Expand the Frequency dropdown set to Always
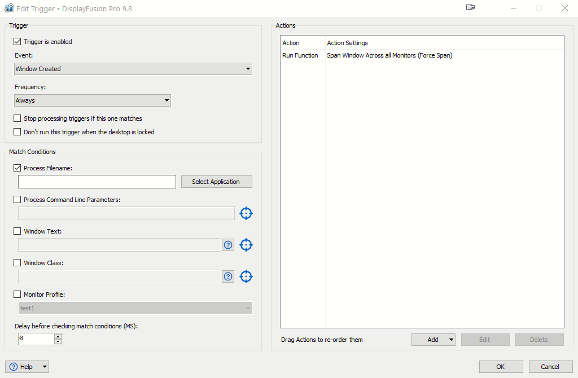 click(93, 100)
